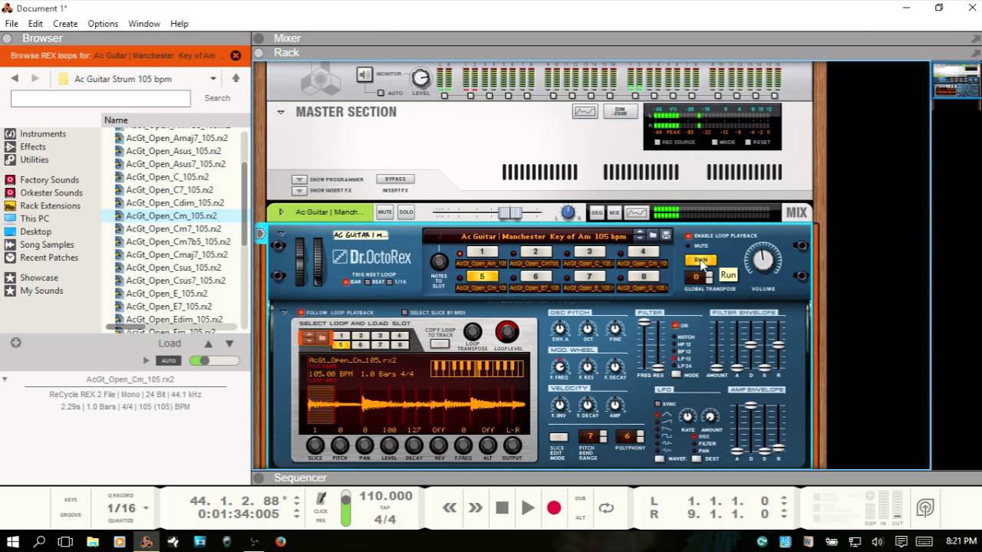The height and width of the screenshot is (552, 982).
Task: Click the browser Search button
Action: [217, 98]
